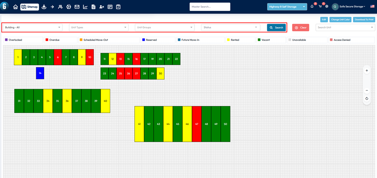The image size is (377, 178).
Task: Click the red Clear button
Action: pyautogui.click(x=300, y=28)
